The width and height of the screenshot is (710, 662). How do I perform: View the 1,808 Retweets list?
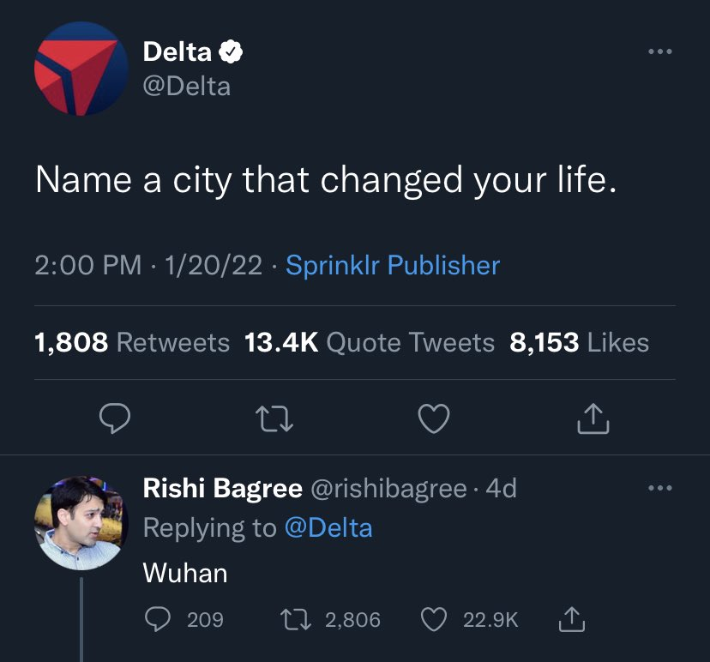(x=132, y=343)
